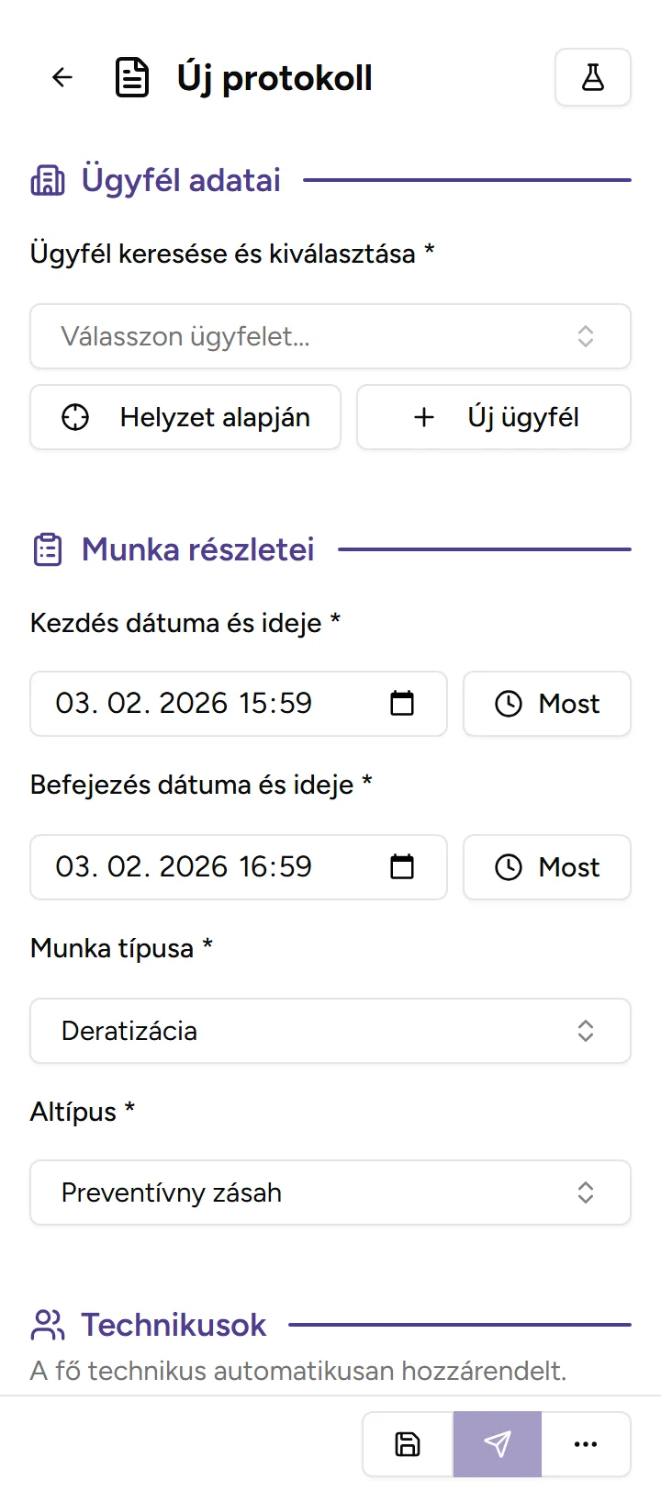
Task: Click the back arrow
Action: pyautogui.click(x=61, y=77)
